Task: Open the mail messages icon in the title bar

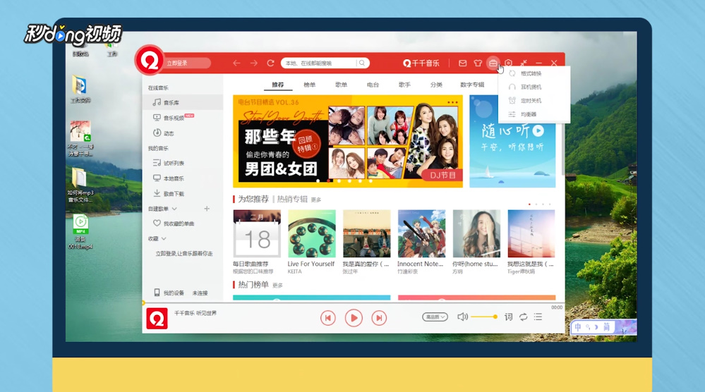Action: pos(462,63)
